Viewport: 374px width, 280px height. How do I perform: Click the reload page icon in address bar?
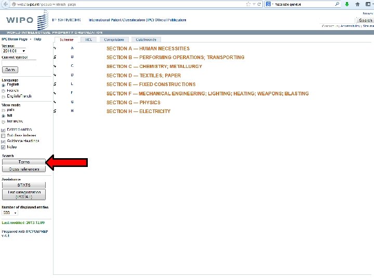[x=259, y=4]
